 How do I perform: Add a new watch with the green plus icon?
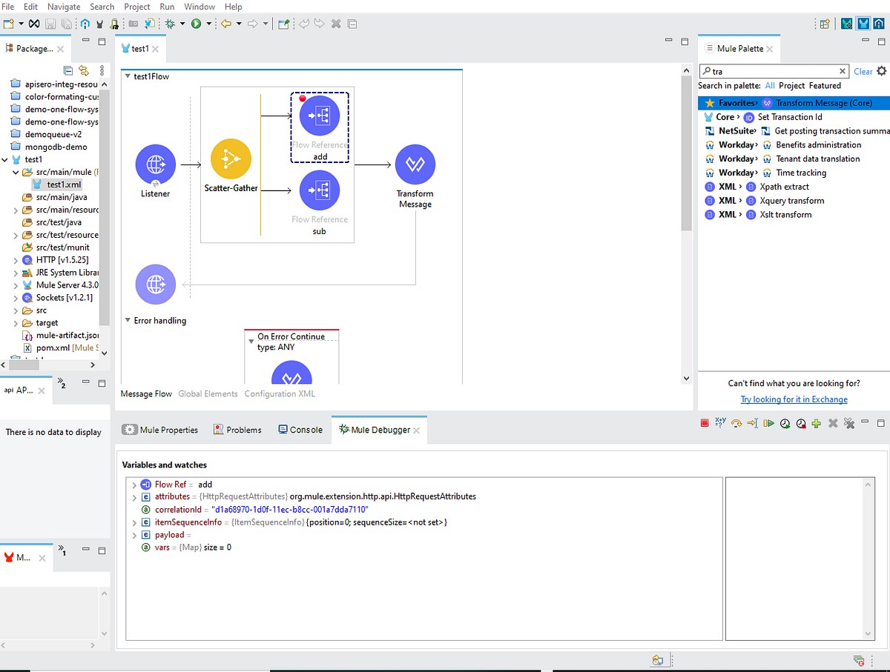816,422
